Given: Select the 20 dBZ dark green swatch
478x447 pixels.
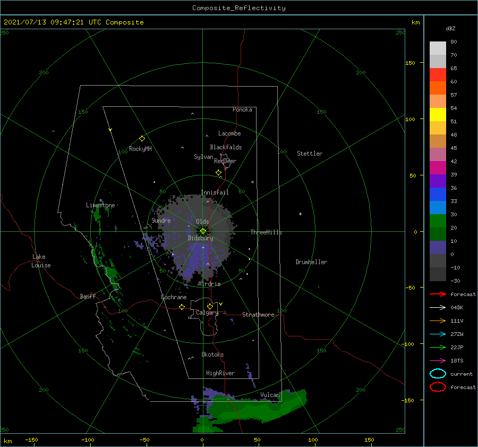Looking at the screenshot, I should 438,234.
